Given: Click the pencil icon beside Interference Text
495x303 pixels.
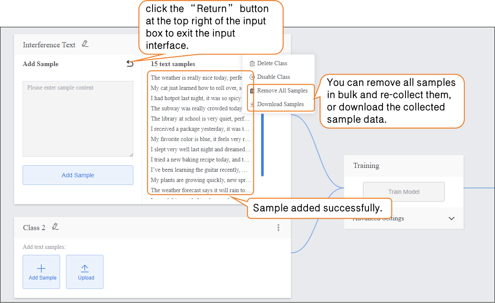Looking at the screenshot, I should (85, 44).
